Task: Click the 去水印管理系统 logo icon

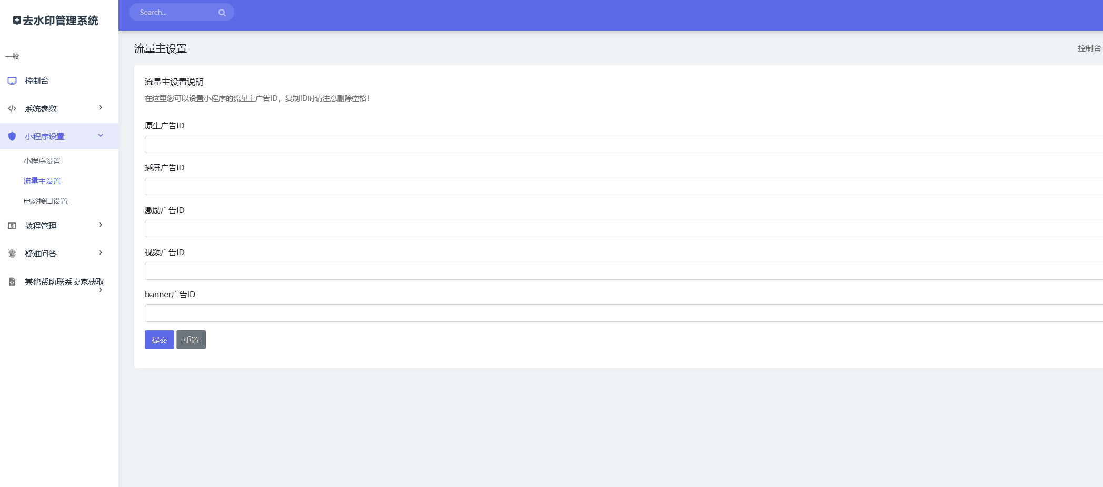Action: tap(17, 21)
